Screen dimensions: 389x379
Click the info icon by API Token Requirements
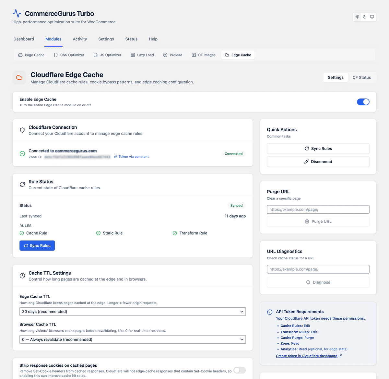tap(270, 312)
